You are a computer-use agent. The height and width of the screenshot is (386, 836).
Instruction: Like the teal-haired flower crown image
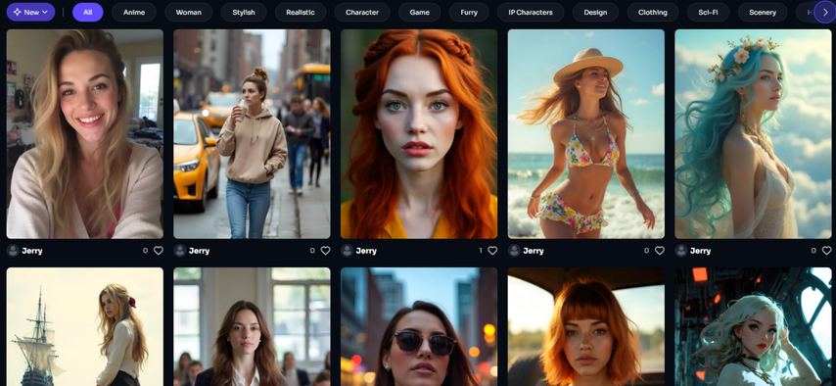[826, 251]
